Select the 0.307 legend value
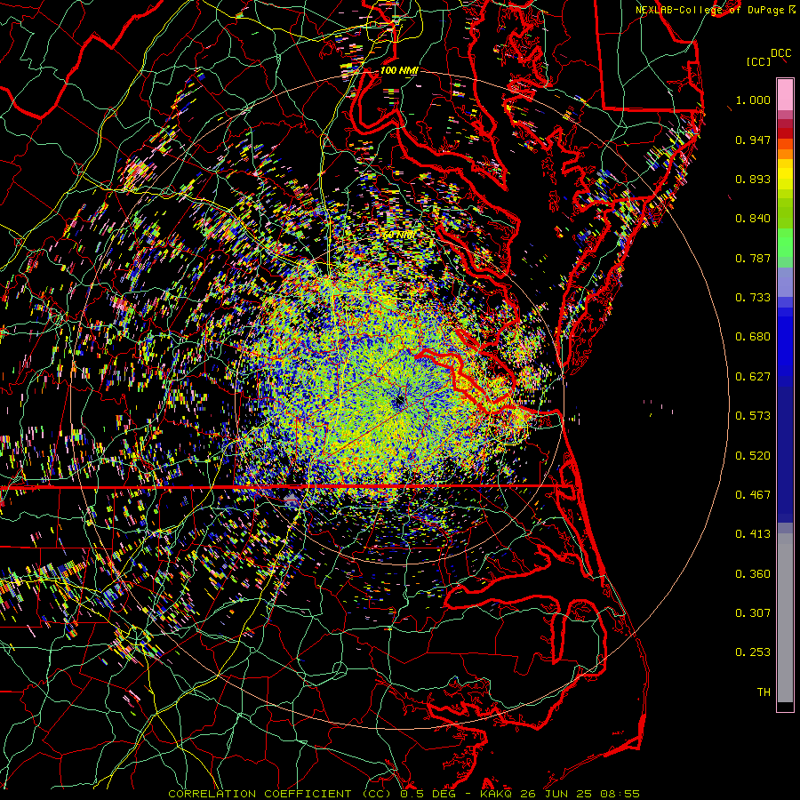The width and height of the screenshot is (800, 800). click(x=753, y=613)
